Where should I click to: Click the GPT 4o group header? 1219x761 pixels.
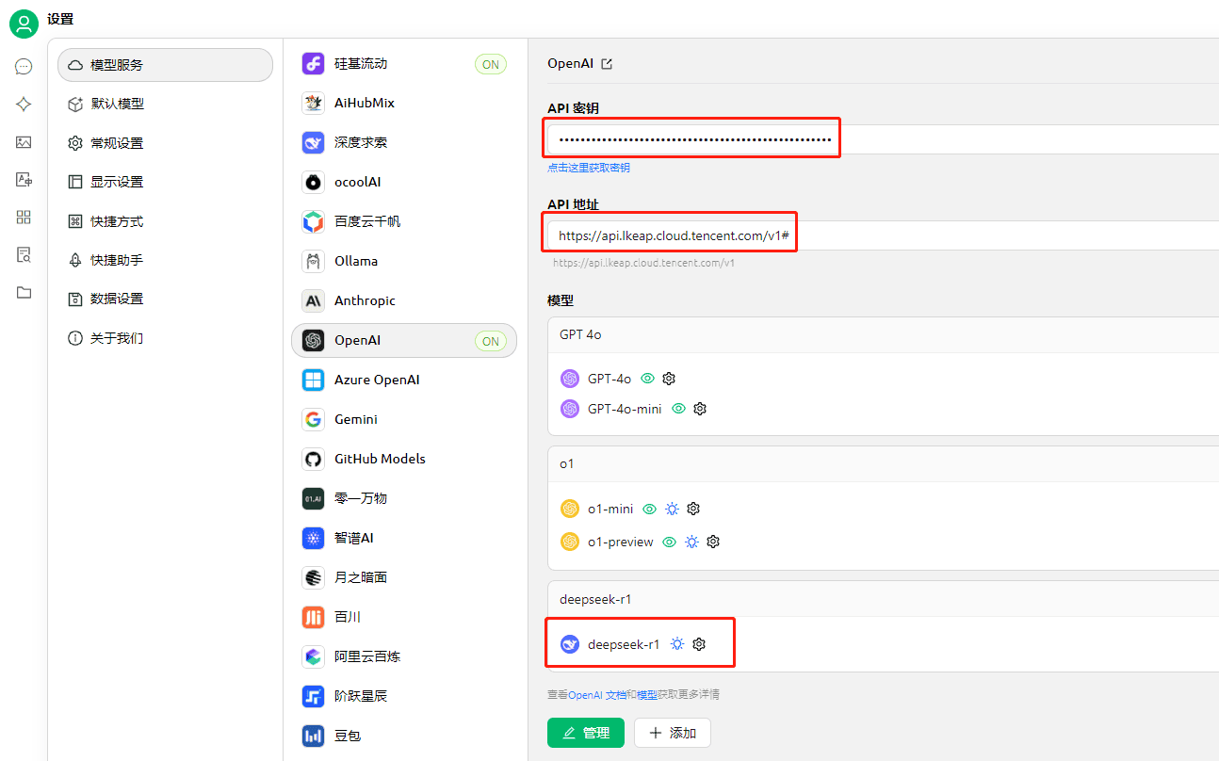coord(883,333)
